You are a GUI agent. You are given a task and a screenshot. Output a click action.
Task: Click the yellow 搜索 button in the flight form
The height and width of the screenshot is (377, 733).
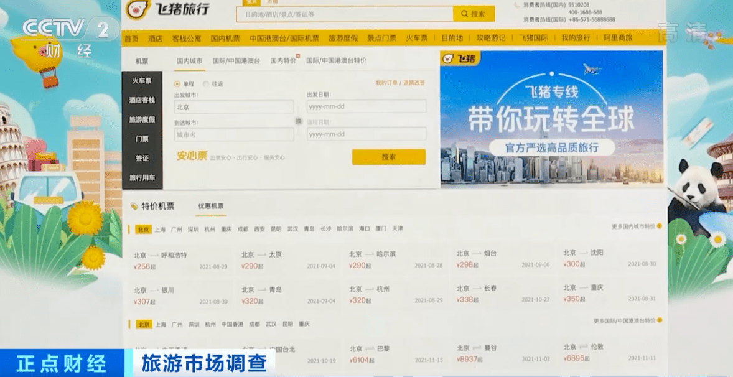click(389, 157)
